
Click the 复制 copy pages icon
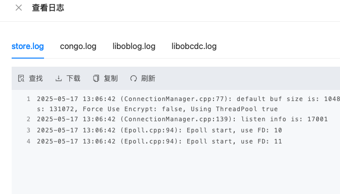point(96,78)
